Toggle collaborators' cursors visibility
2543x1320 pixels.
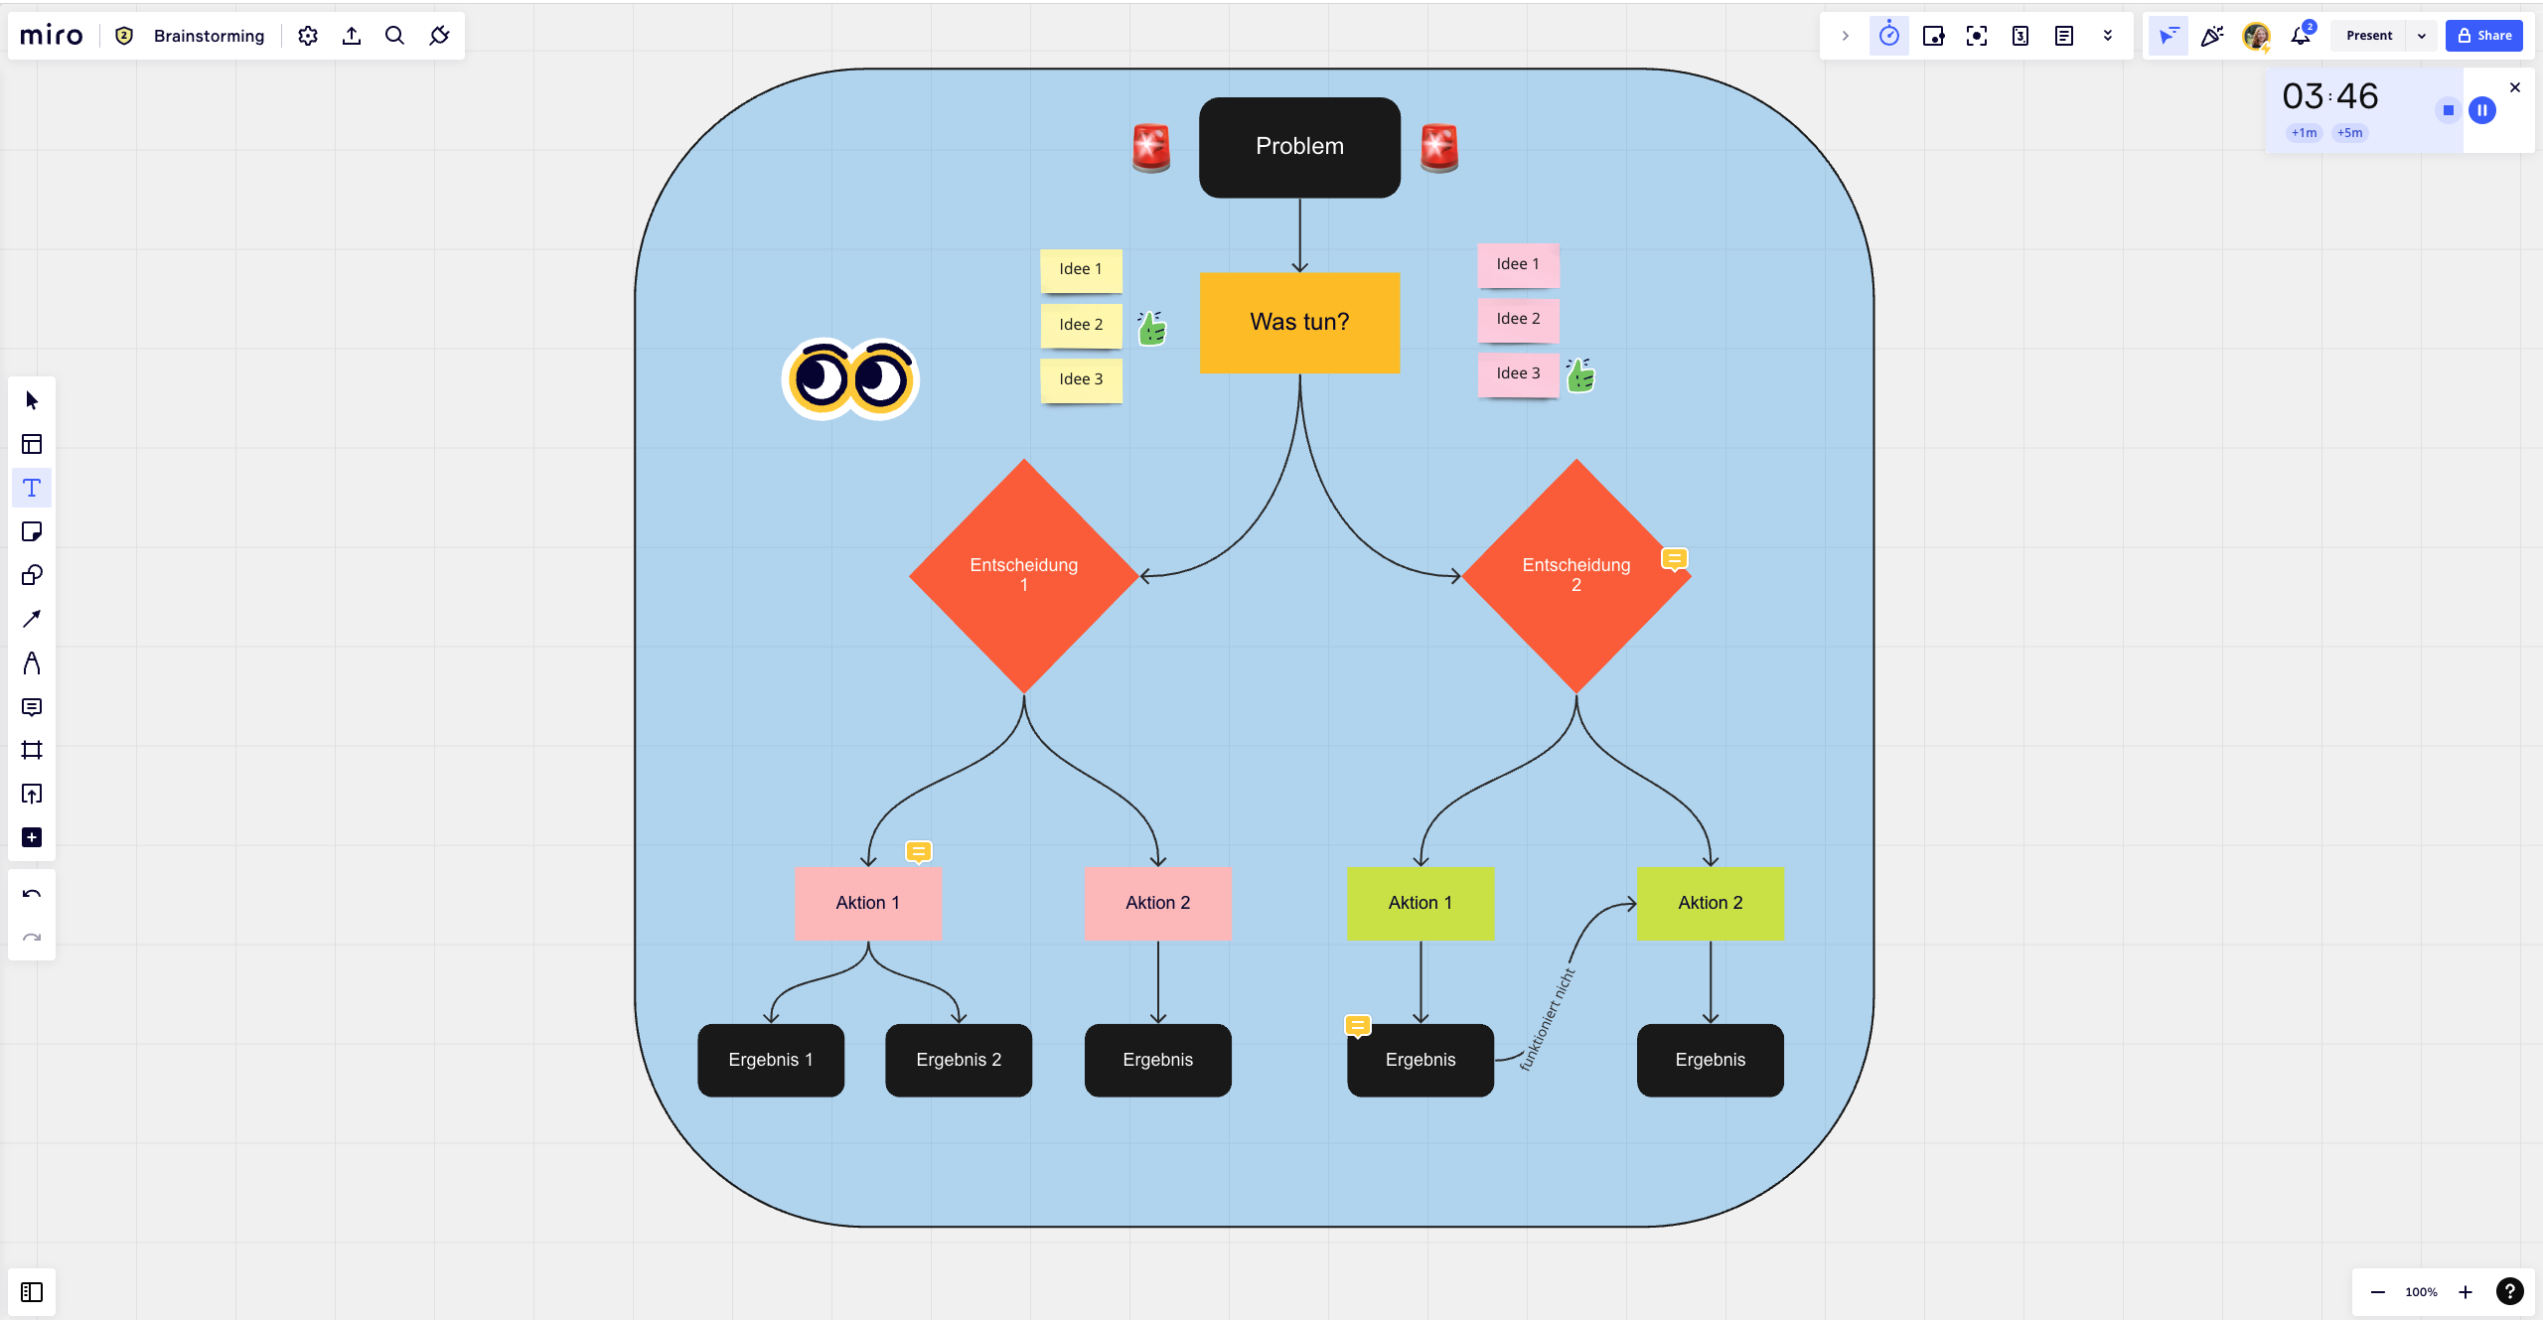[x=2168, y=36]
